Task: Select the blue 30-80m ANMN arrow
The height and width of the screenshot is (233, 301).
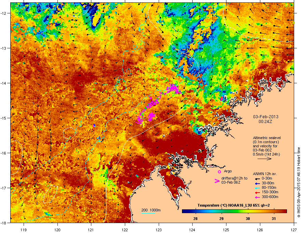Action: click(x=258, y=184)
